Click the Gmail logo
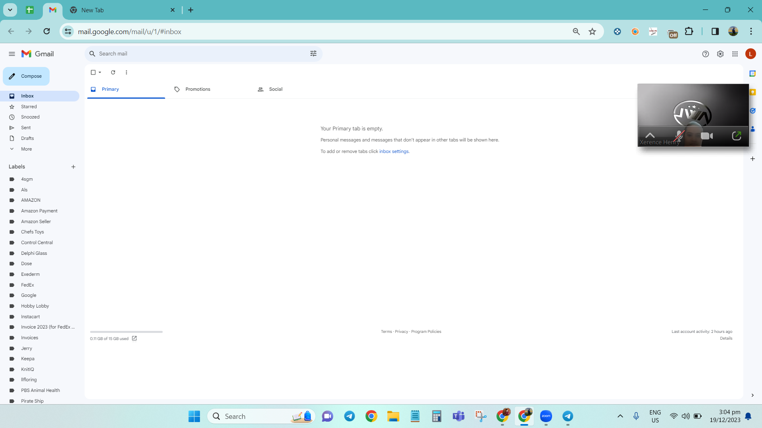This screenshot has height=428, width=762. 38,54
